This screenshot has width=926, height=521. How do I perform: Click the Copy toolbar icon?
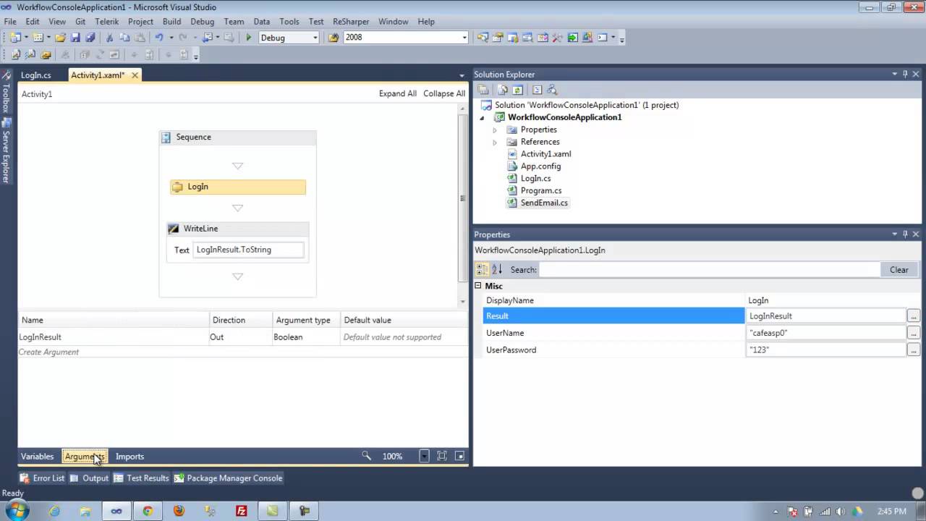click(x=124, y=38)
